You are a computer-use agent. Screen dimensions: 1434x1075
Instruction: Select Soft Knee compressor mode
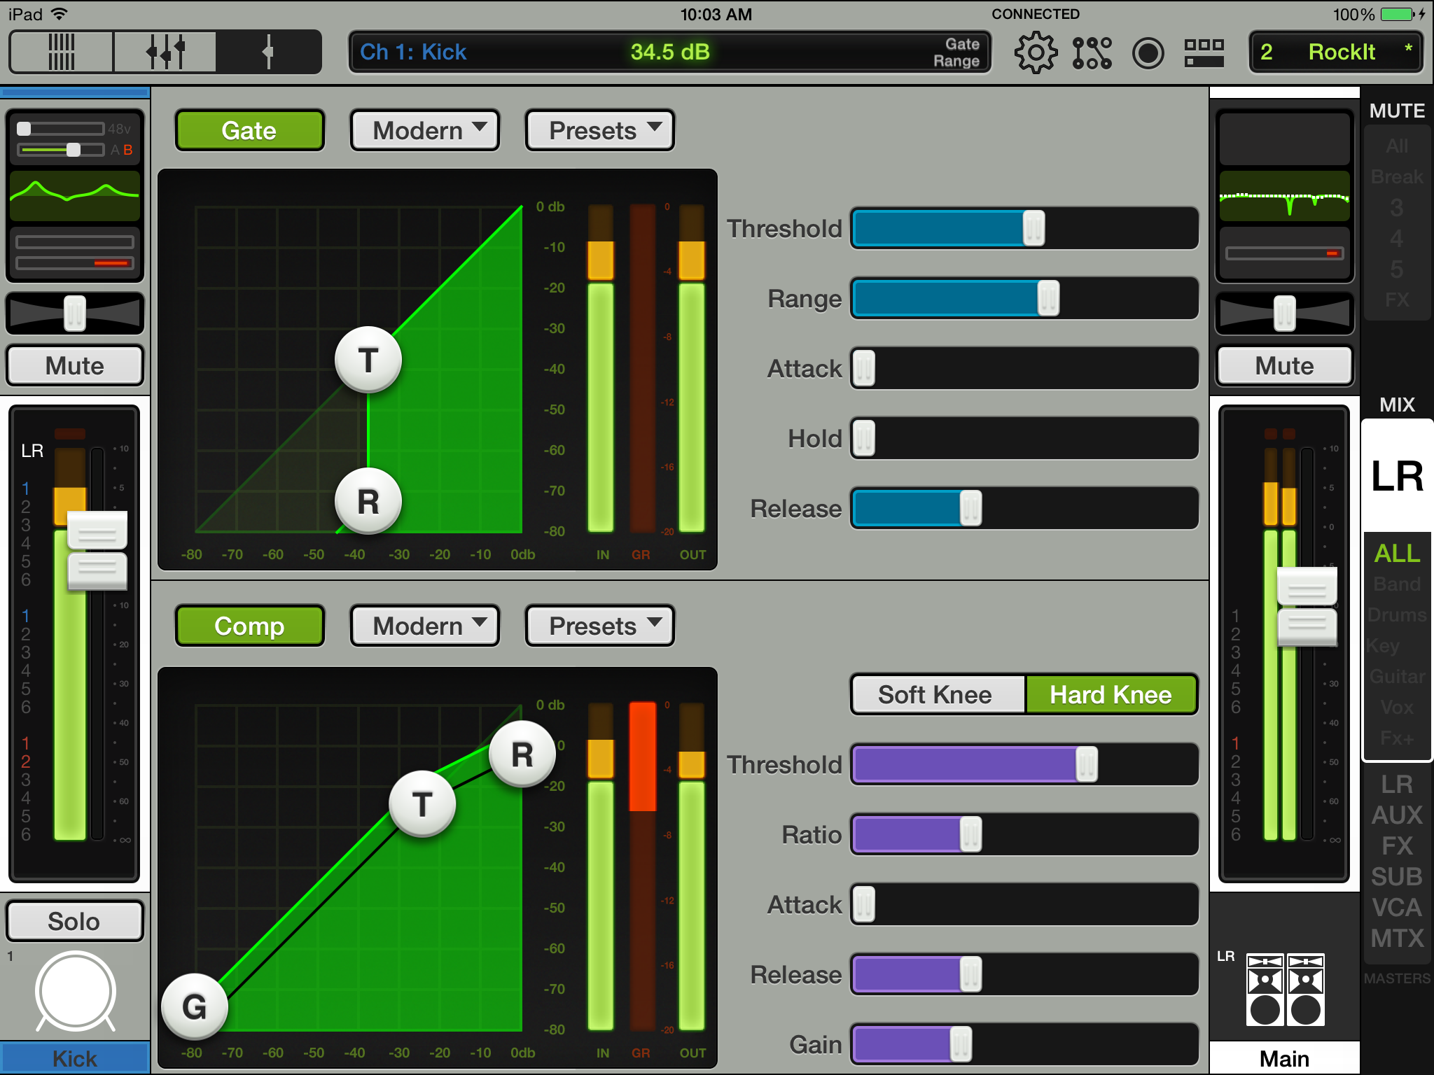click(x=937, y=694)
